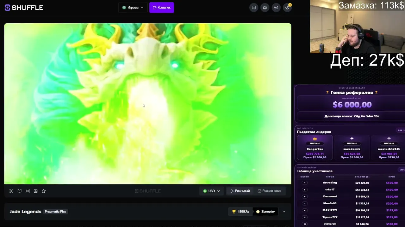Click the race countdown timer text
This screenshot has width=405, height=227.
[352, 116]
